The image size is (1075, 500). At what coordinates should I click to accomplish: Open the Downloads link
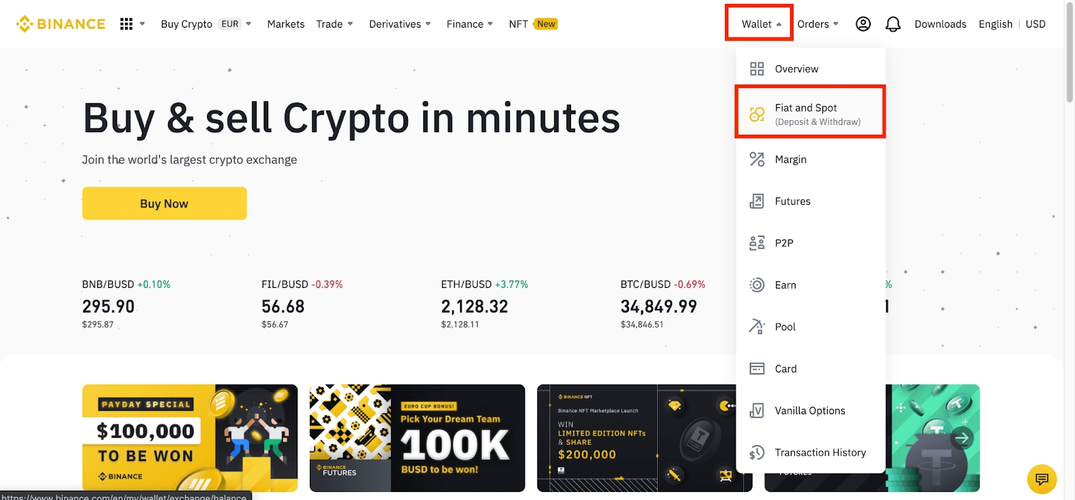tap(940, 24)
